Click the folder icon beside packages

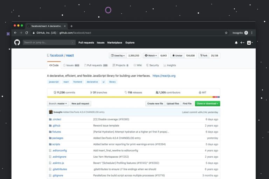tap(50, 138)
